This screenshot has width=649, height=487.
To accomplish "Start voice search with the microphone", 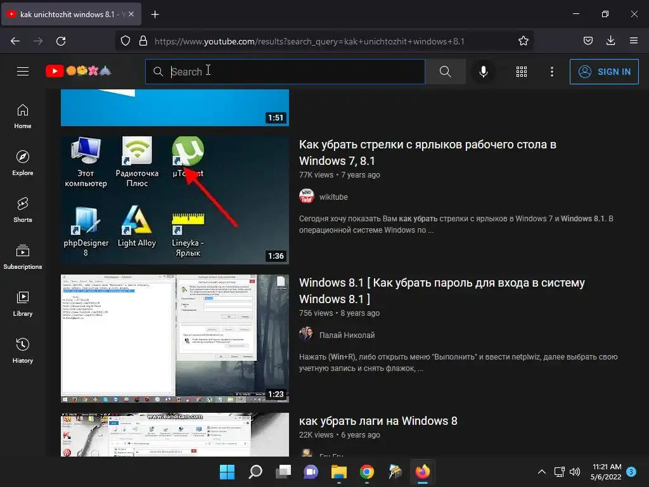I will point(483,72).
